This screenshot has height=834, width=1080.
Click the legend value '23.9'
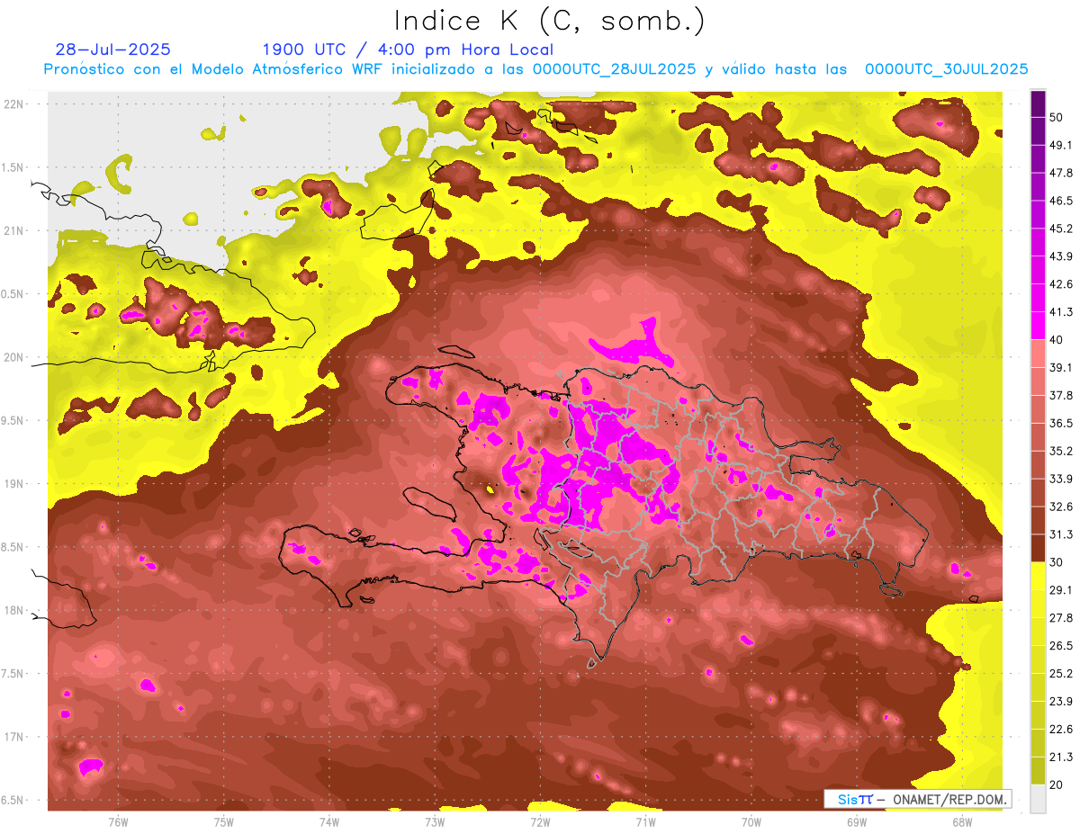coord(1060,702)
